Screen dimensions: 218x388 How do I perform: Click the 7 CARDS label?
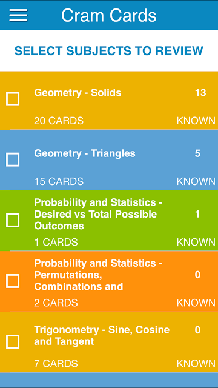56,364
